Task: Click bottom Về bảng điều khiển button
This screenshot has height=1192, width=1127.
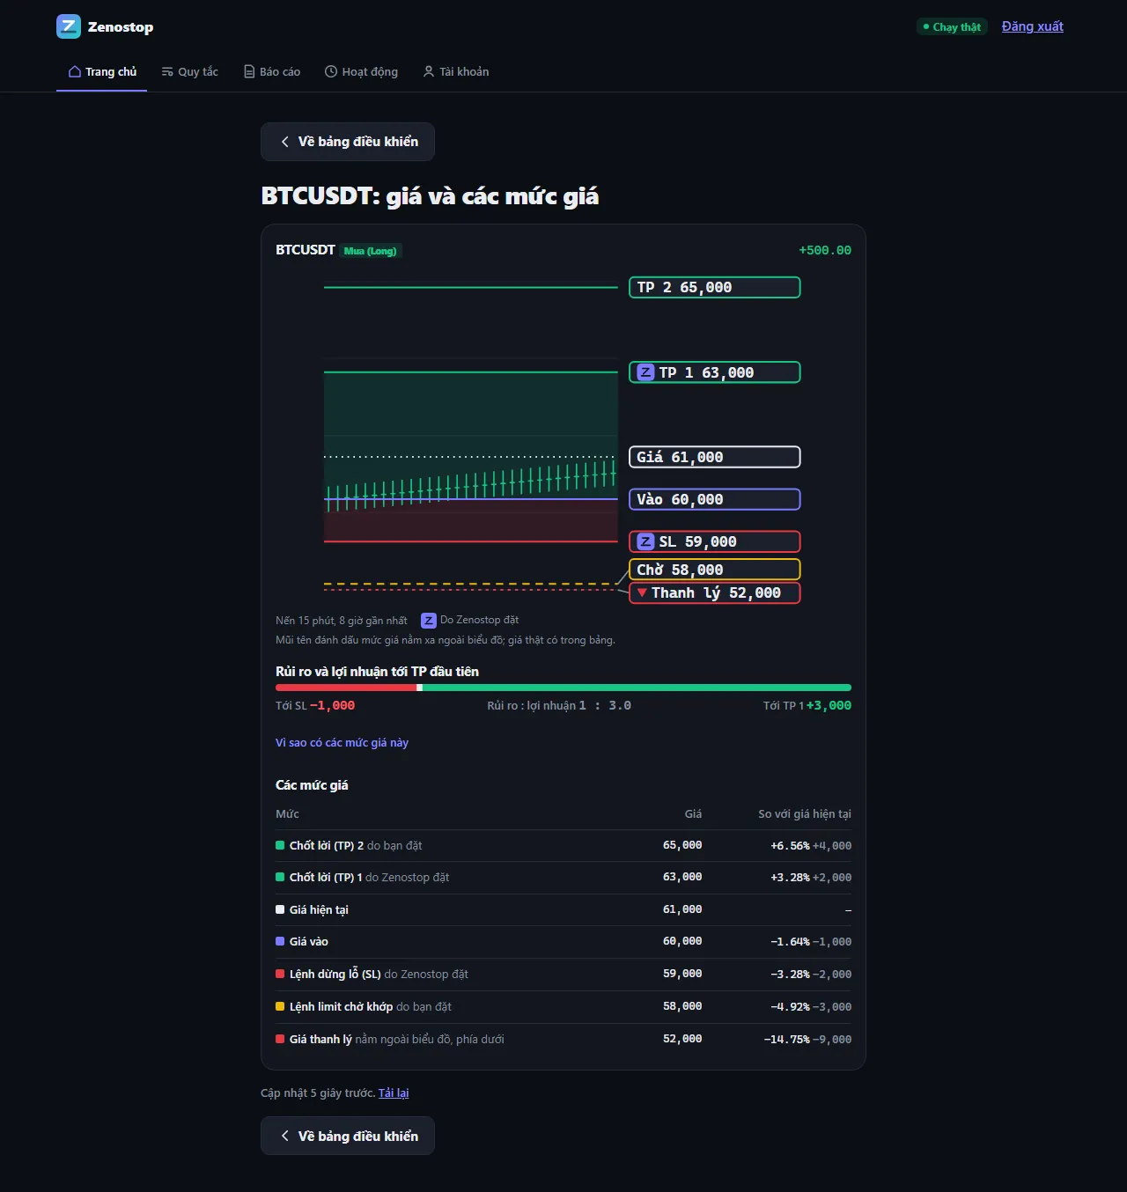Action: (348, 1136)
